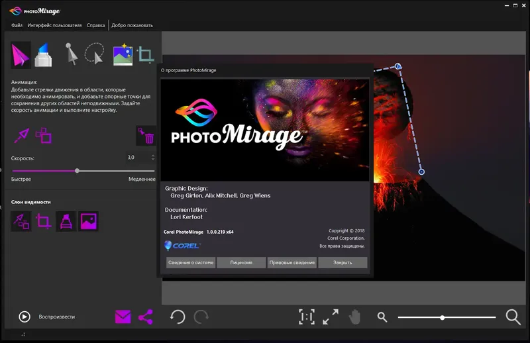Click the Lori Kerfoot credit text
This screenshot has height=343, width=530.
point(187,217)
